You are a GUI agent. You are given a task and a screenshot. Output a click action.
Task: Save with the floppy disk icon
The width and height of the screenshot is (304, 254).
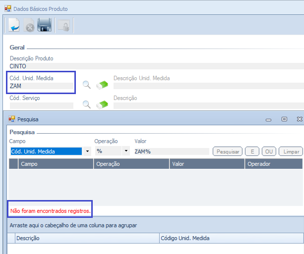(x=45, y=25)
